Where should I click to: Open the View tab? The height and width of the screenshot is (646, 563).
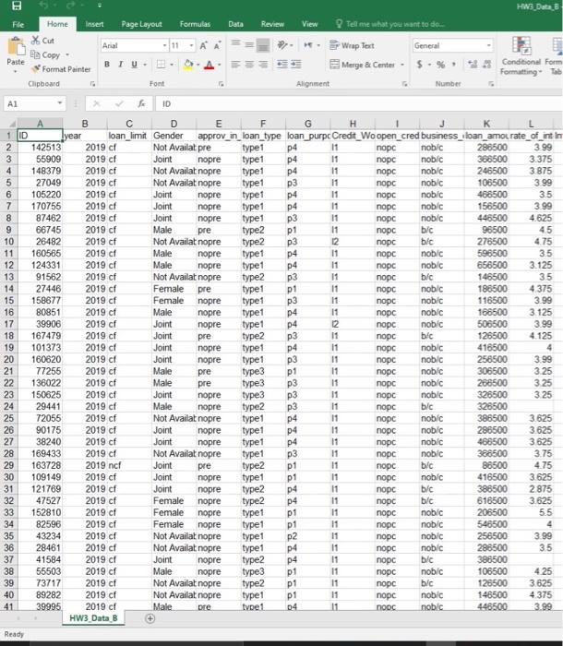[x=309, y=24]
